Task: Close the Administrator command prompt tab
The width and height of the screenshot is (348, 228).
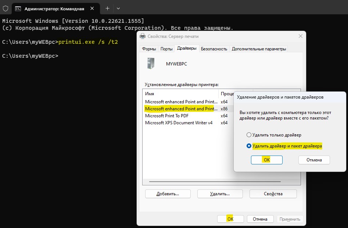Action: 92,8
